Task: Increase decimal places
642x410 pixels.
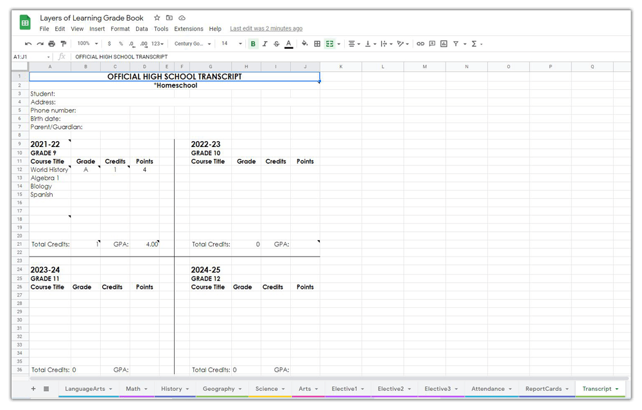Action: point(144,44)
